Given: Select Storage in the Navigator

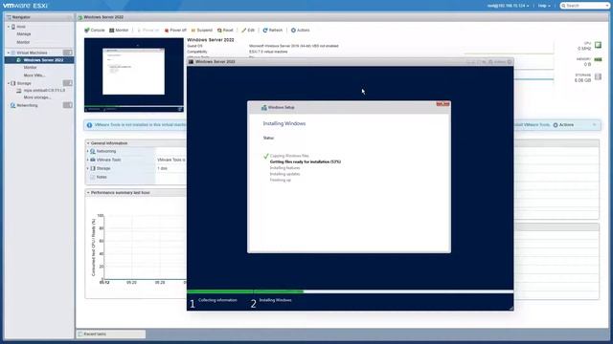Looking at the screenshot, I should [x=23, y=83].
